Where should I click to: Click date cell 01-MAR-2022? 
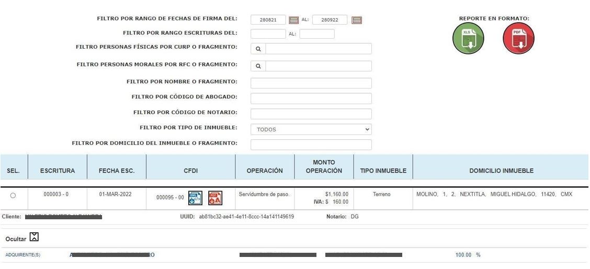click(x=116, y=194)
